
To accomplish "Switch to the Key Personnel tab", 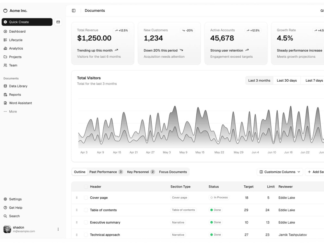I will (x=141, y=172).
